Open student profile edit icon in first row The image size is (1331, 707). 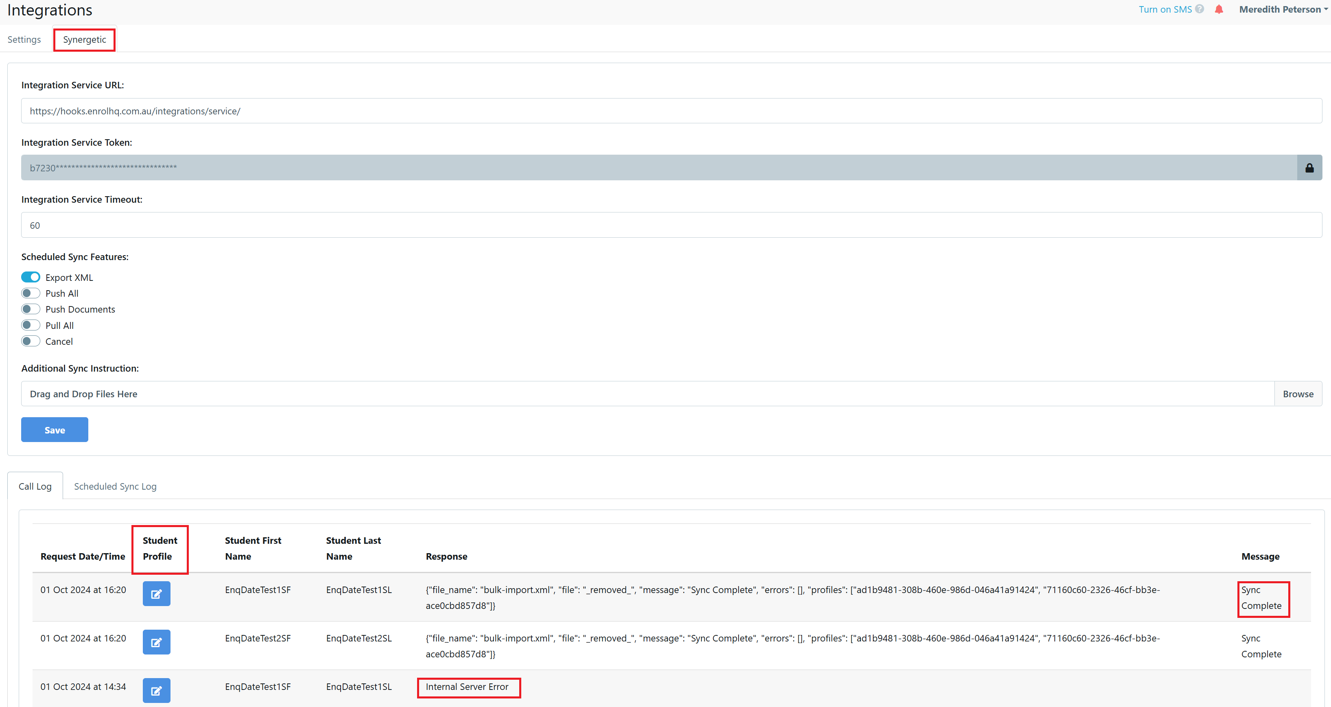pyautogui.click(x=156, y=594)
